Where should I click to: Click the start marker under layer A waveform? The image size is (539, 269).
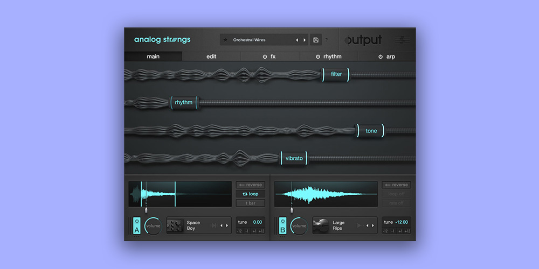(x=146, y=210)
